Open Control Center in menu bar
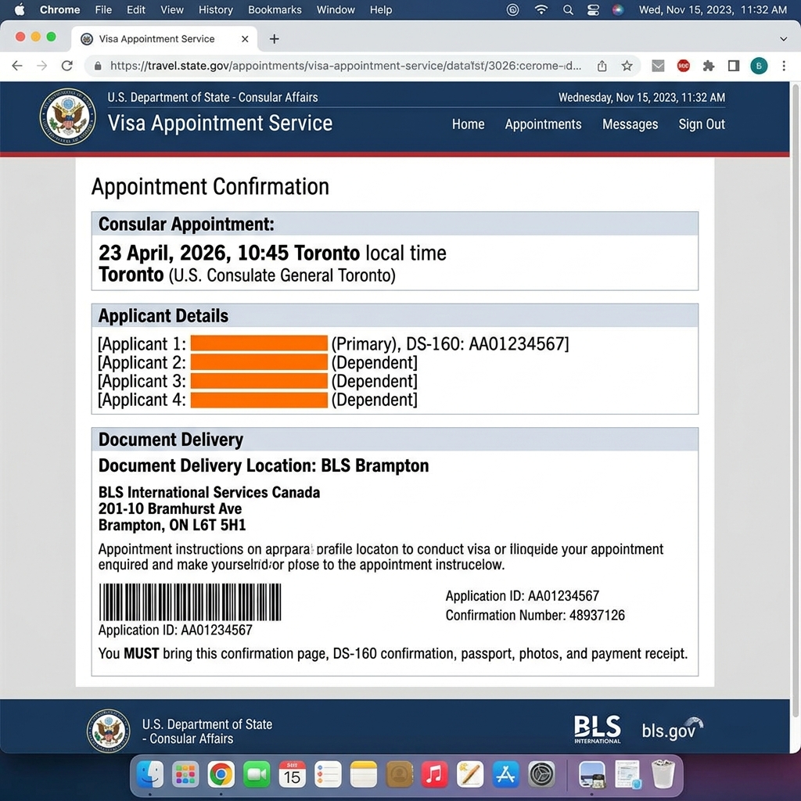 click(x=593, y=9)
